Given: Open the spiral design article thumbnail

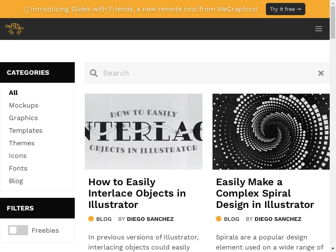Looking at the screenshot, I should [271, 131].
